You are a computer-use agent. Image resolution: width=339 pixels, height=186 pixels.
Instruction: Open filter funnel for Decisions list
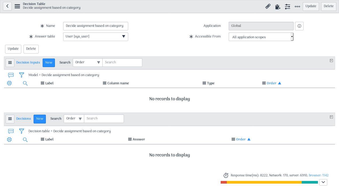pos(22,131)
